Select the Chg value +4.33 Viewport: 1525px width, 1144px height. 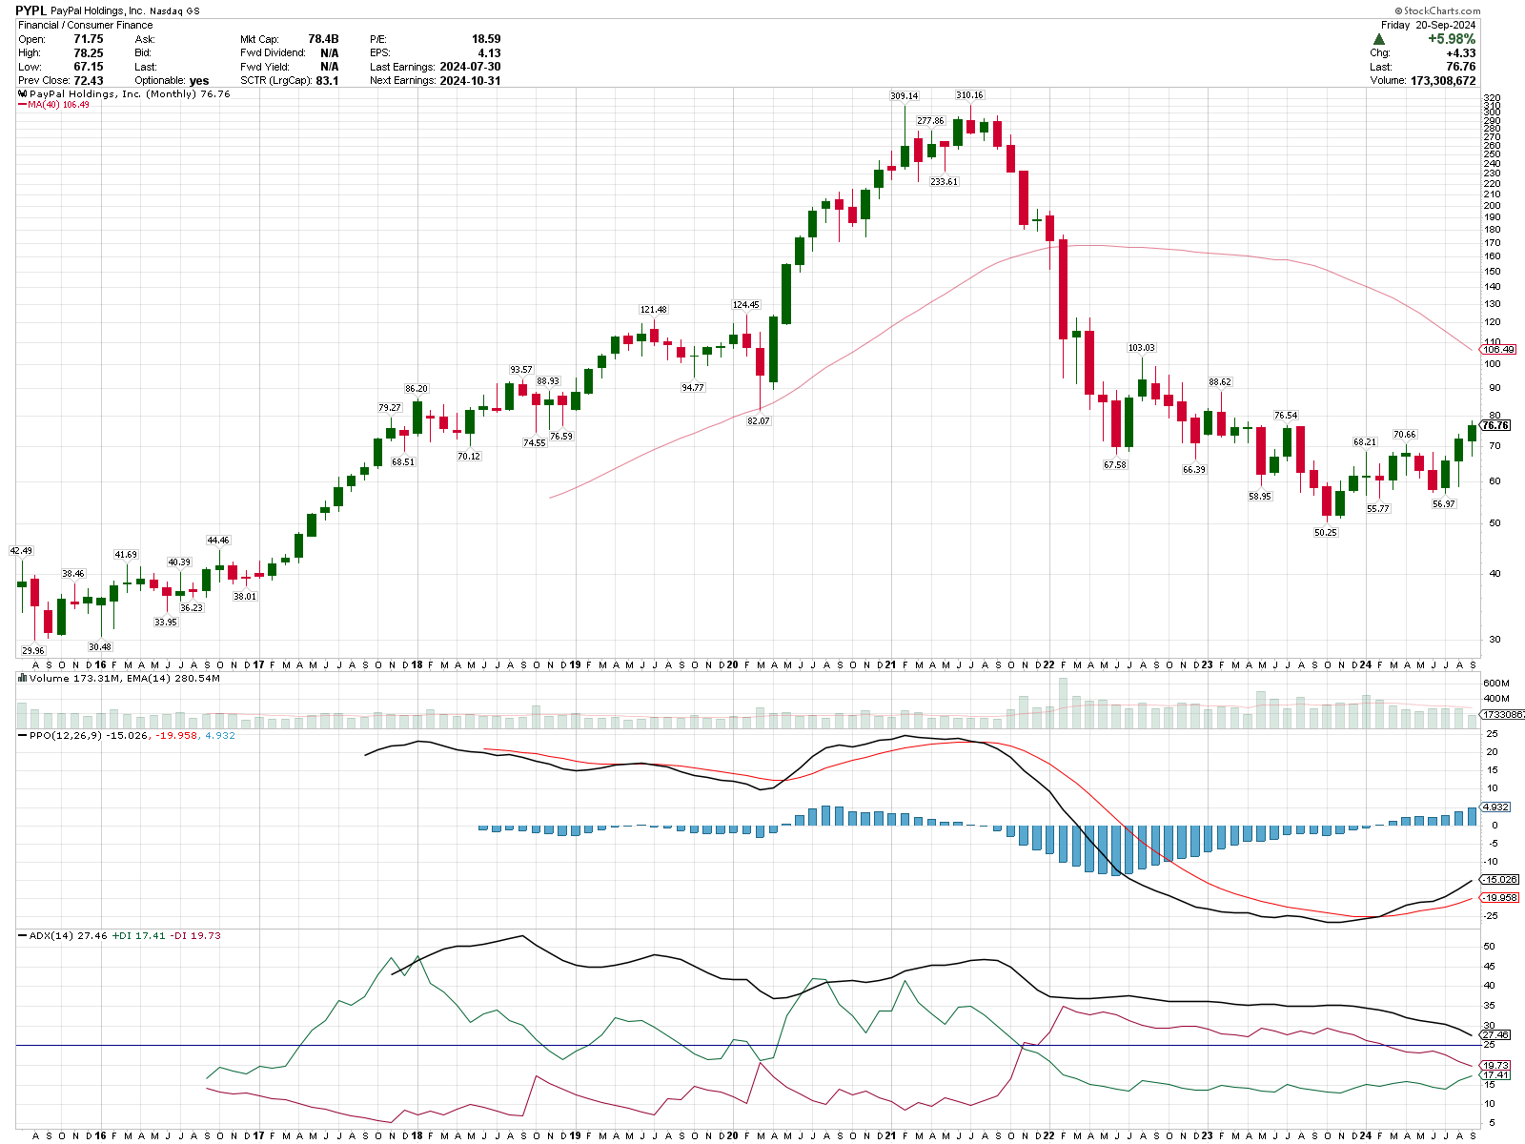coord(1461,53)
